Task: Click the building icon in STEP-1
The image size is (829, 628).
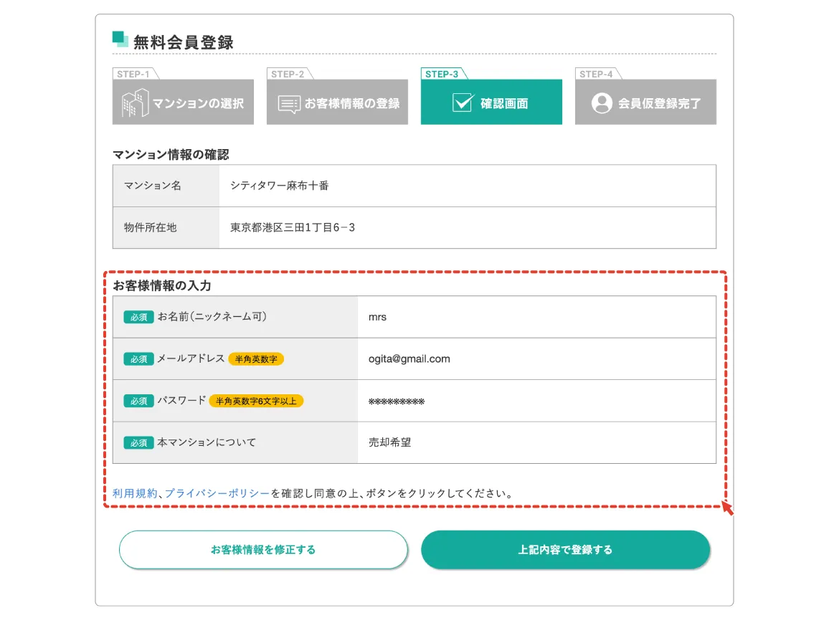Action: pos(136,103)
